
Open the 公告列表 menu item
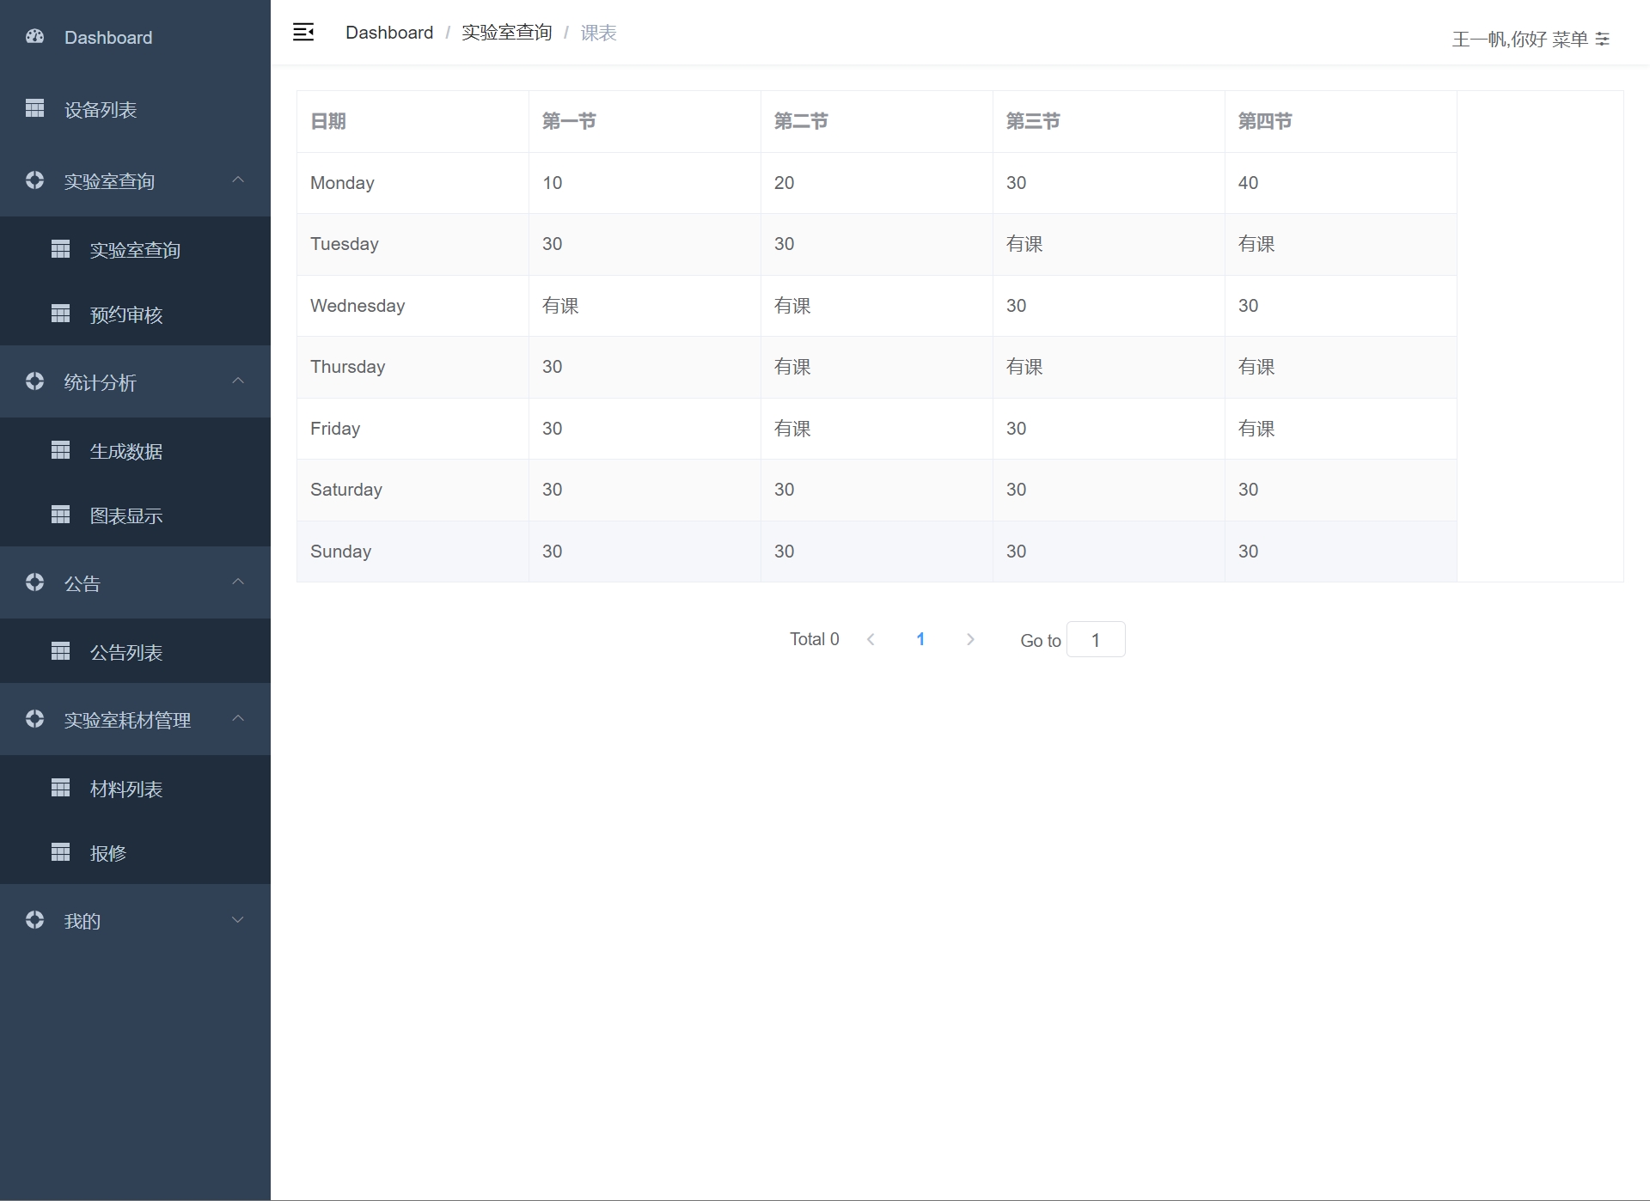125,652
